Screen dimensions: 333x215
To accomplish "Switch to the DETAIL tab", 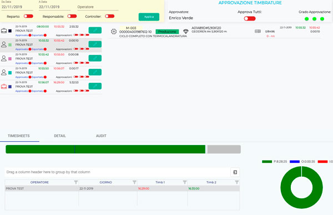I will 60,136.
